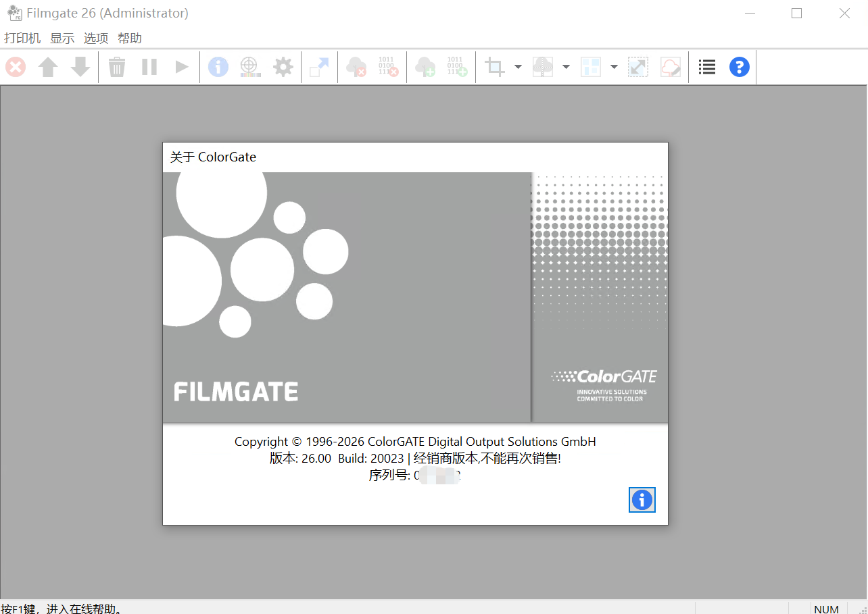
Task: Click the move job down arrow
Action: [x=80, y=67]
